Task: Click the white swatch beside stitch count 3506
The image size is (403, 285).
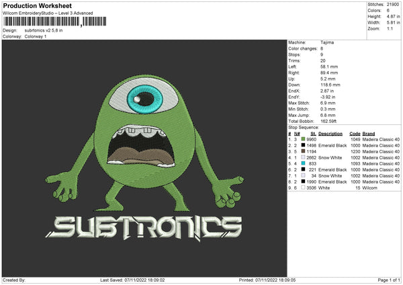Action: tap(304, 188)
